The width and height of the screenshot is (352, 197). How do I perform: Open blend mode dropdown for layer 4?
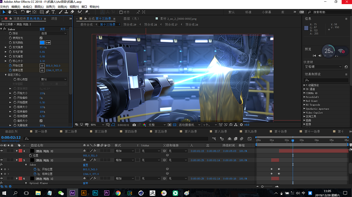click(x=124, y=151)
